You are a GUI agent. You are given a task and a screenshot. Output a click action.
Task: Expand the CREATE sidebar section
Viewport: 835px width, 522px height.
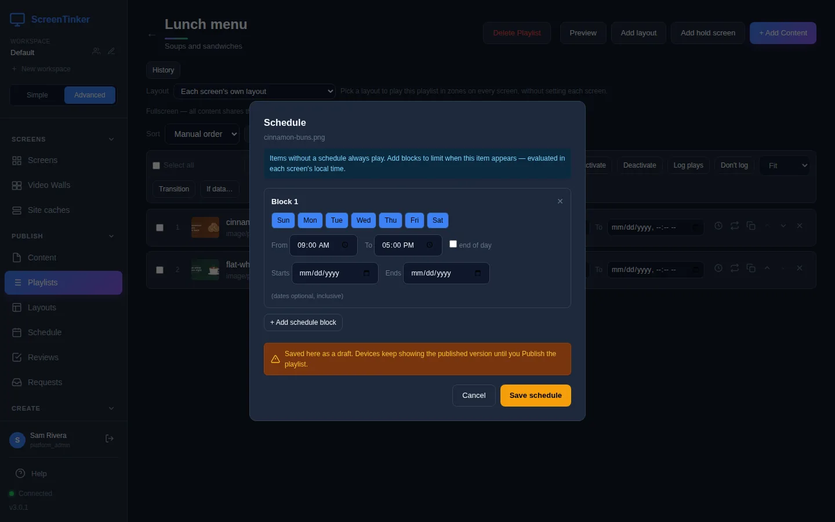[111, 408]
